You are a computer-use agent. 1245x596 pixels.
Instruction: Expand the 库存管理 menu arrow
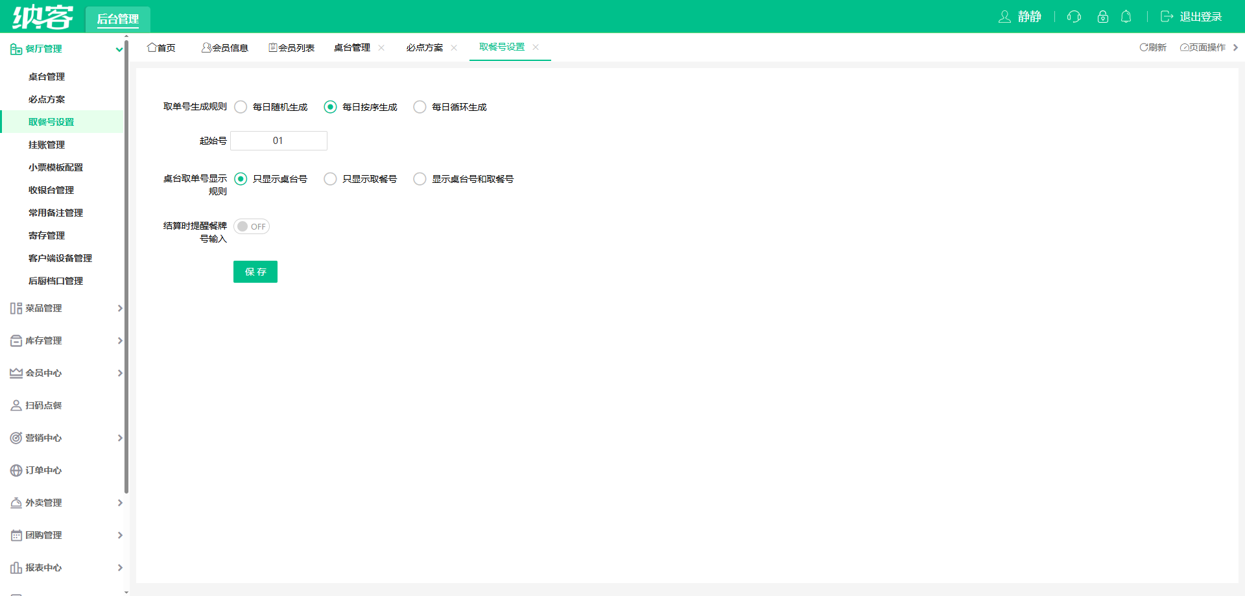pyautogui.click(x=120, y=340)
